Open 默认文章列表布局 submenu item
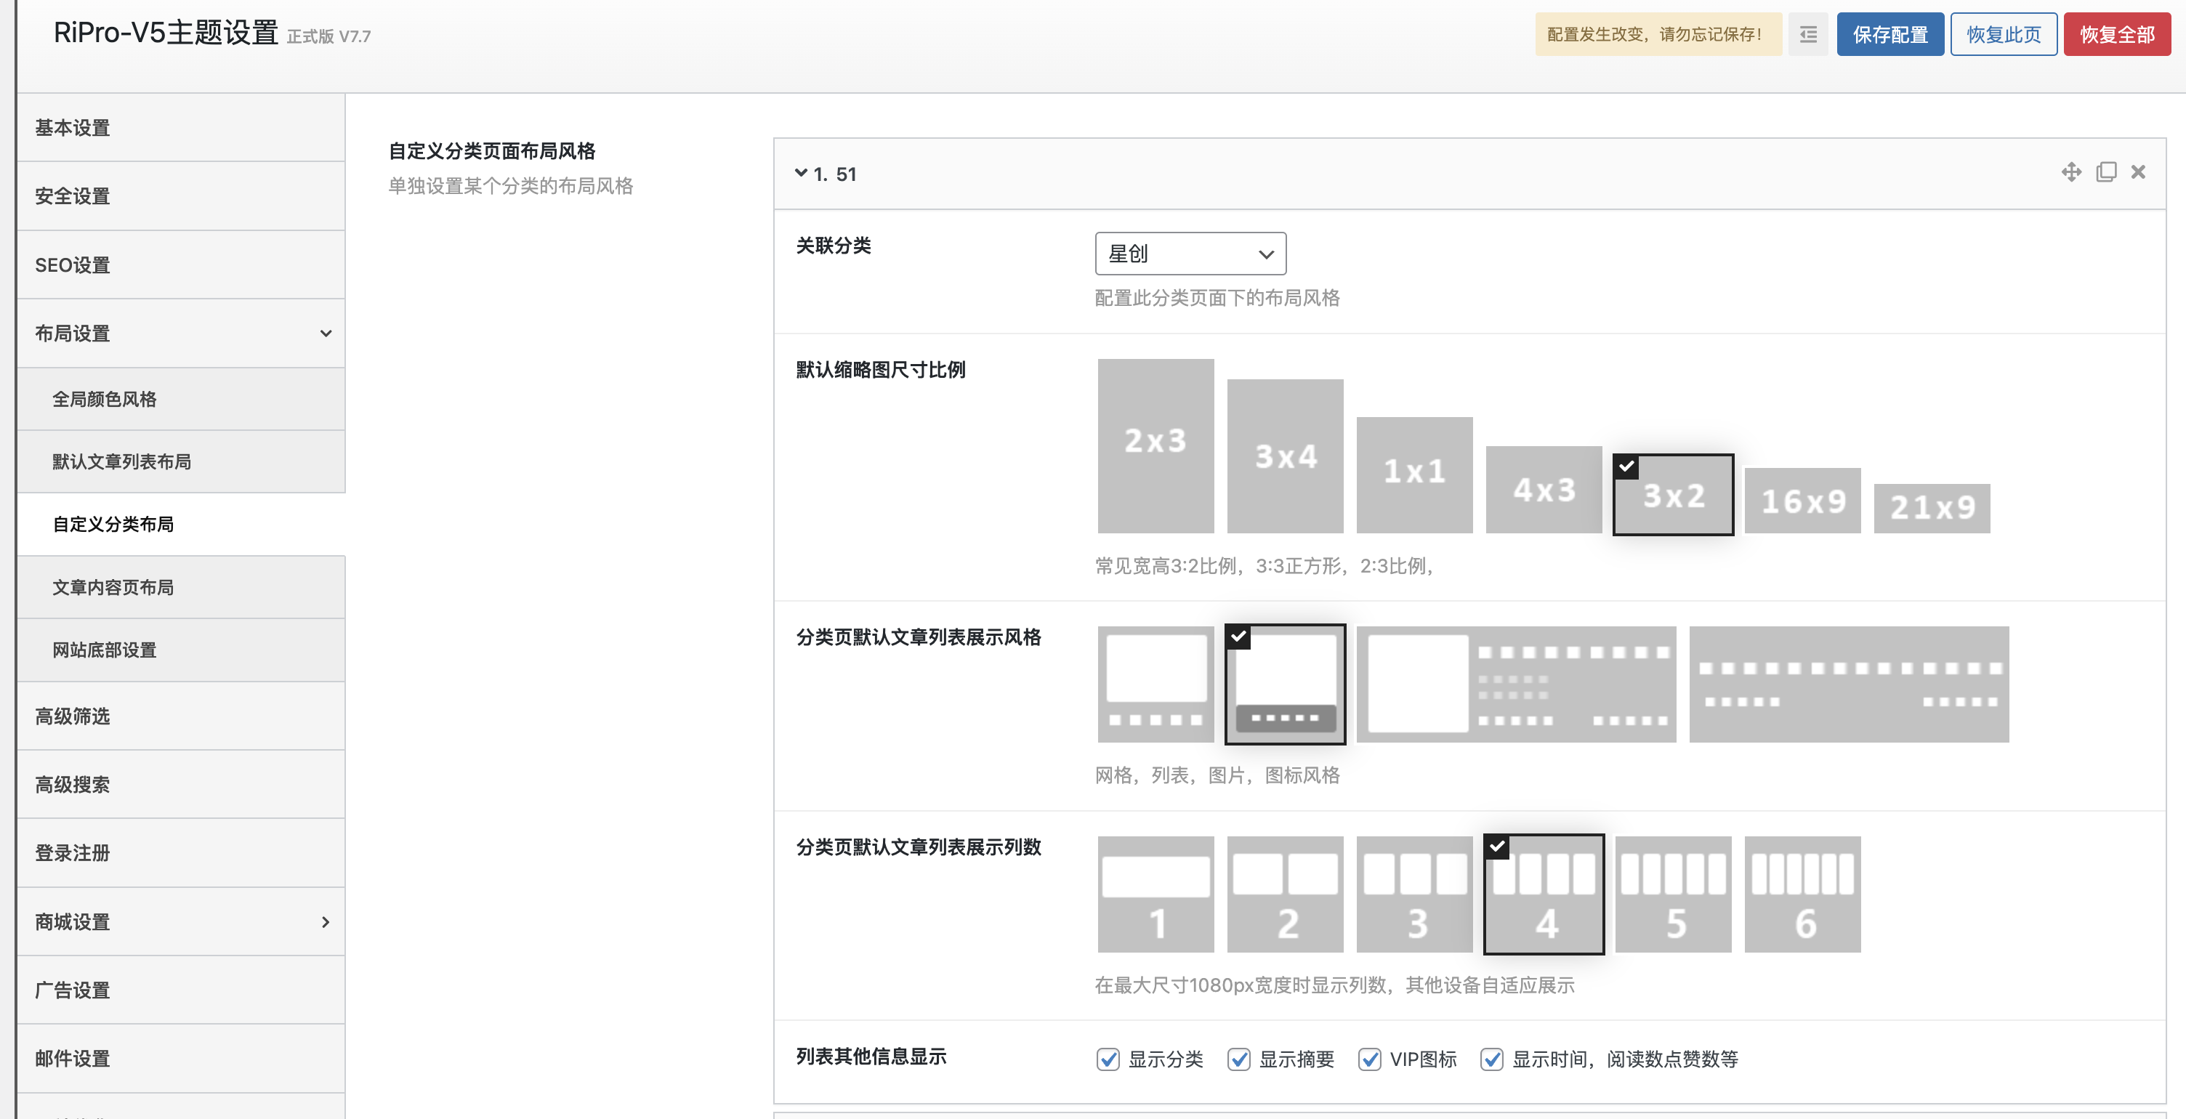This screenshot has height=1119, width=2186. tap(181, 461)
